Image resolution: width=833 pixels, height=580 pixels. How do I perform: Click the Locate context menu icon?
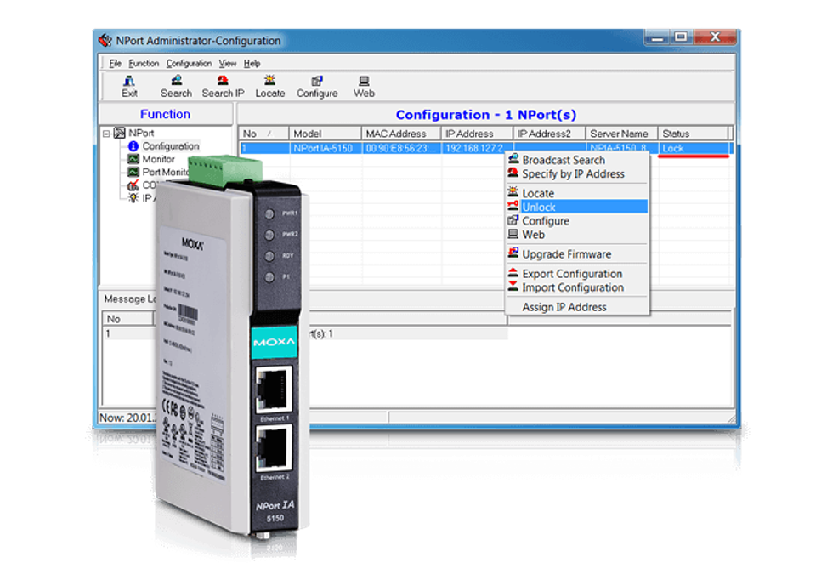[513, 192]
